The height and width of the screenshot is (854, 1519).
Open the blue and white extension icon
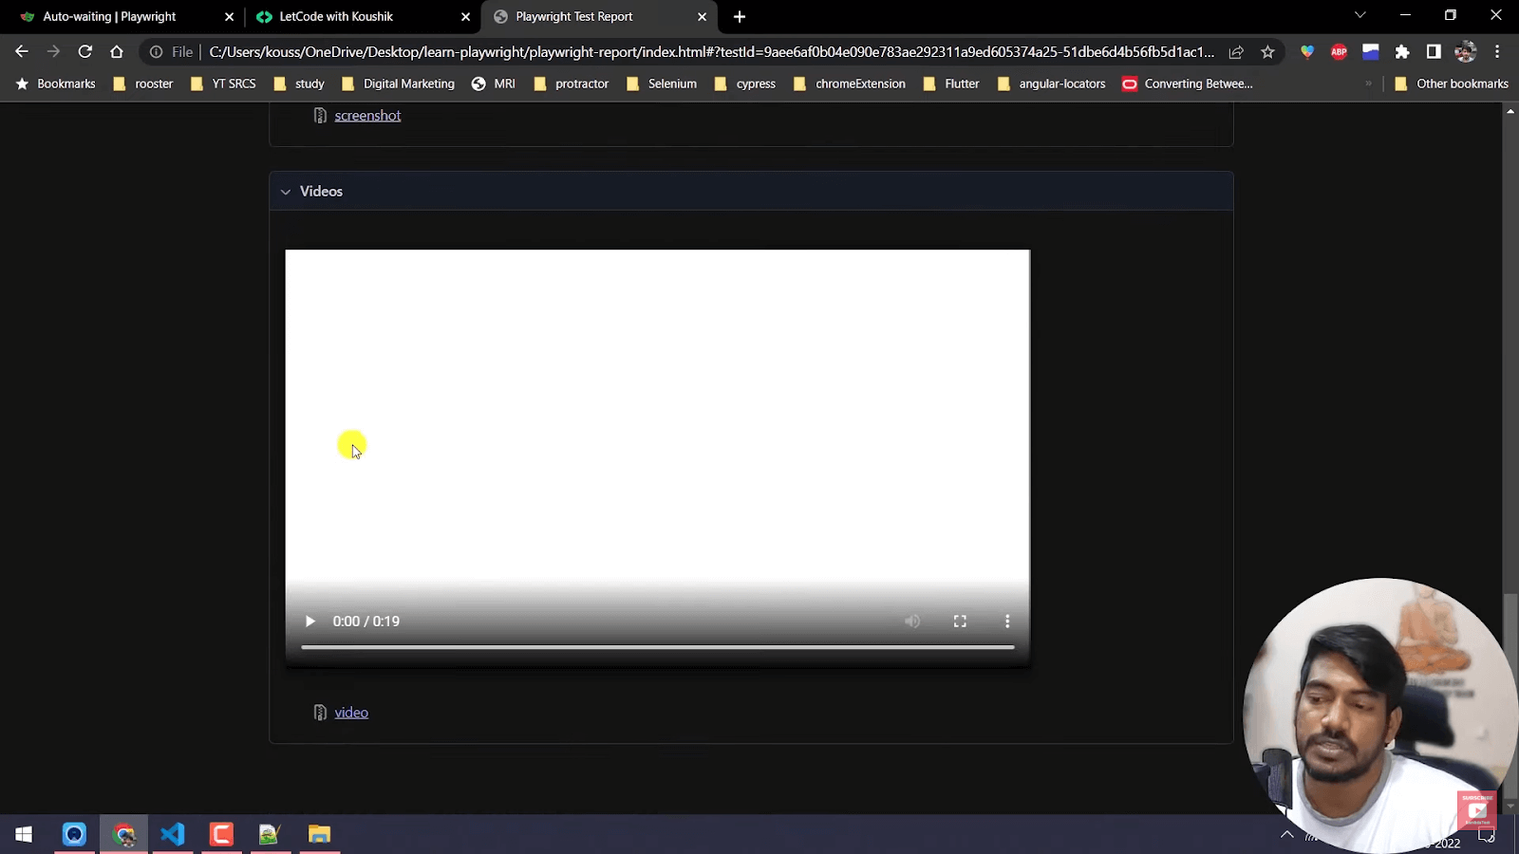(x=1370, y=52)
